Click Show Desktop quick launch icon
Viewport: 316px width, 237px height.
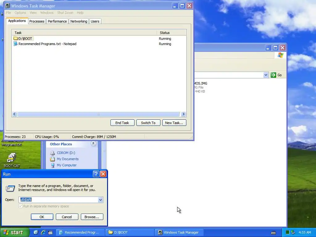pyautogui.click(x=36, y=232)
